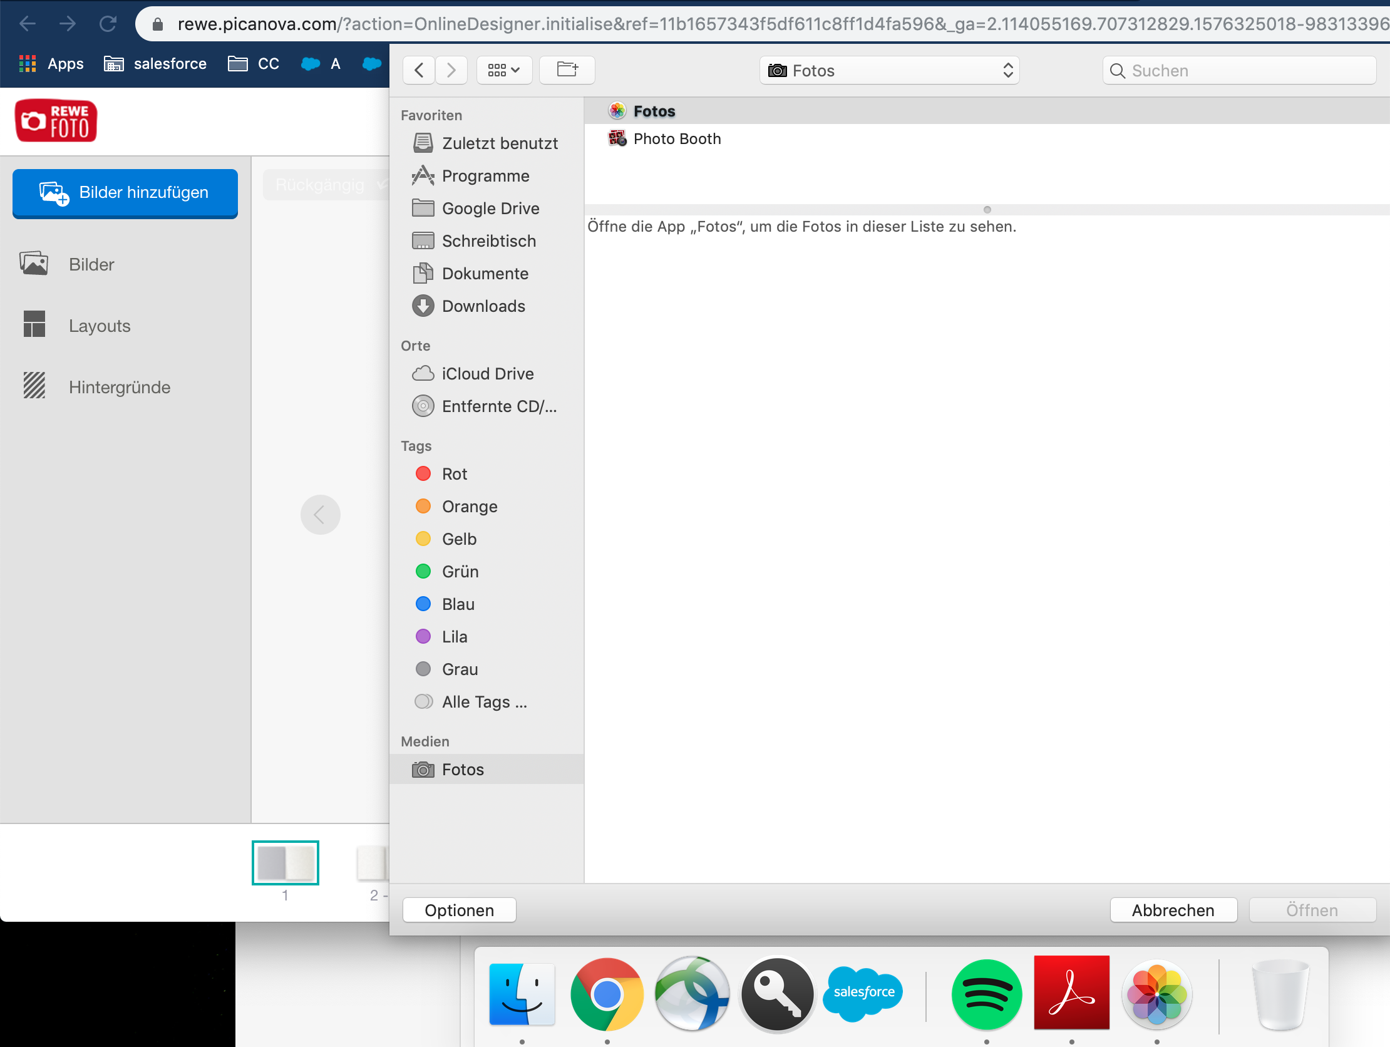Click the back arrow in file dialog

coord(419,70)
